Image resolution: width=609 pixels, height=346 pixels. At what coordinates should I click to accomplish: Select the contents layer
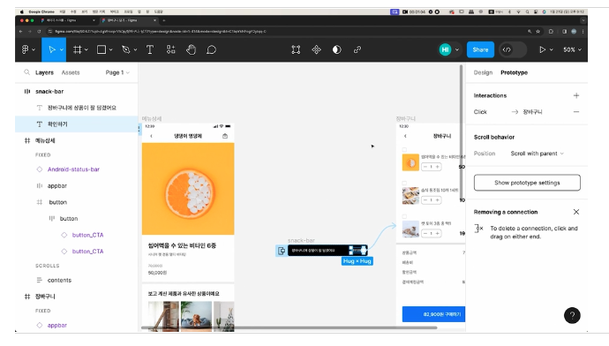[59, 280]
